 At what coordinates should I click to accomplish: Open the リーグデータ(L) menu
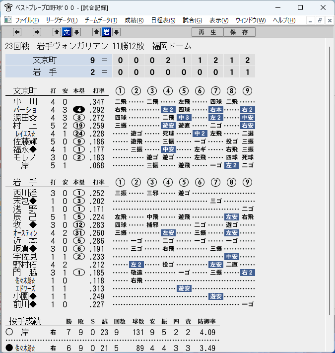click(62, 20)
